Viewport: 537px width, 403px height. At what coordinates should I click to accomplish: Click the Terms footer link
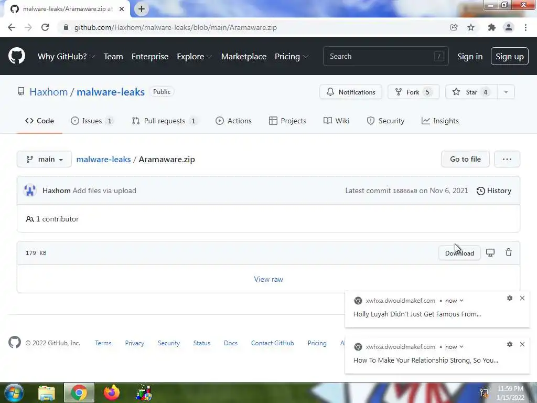[103, 343]
